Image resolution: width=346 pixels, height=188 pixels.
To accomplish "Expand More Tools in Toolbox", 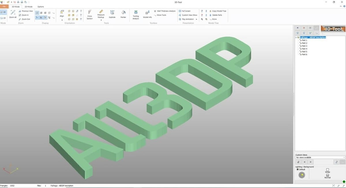I will pyautogui.click(x=160, y=15).
